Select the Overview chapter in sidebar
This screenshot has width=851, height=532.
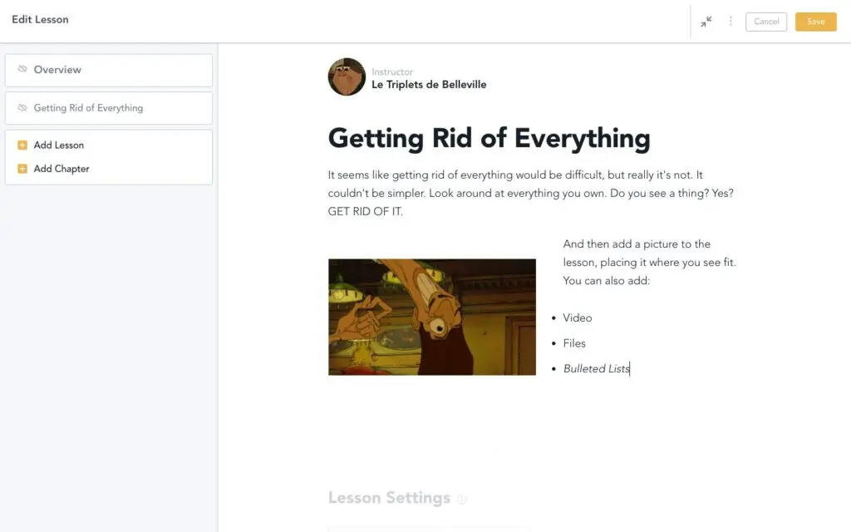(57, 70)
